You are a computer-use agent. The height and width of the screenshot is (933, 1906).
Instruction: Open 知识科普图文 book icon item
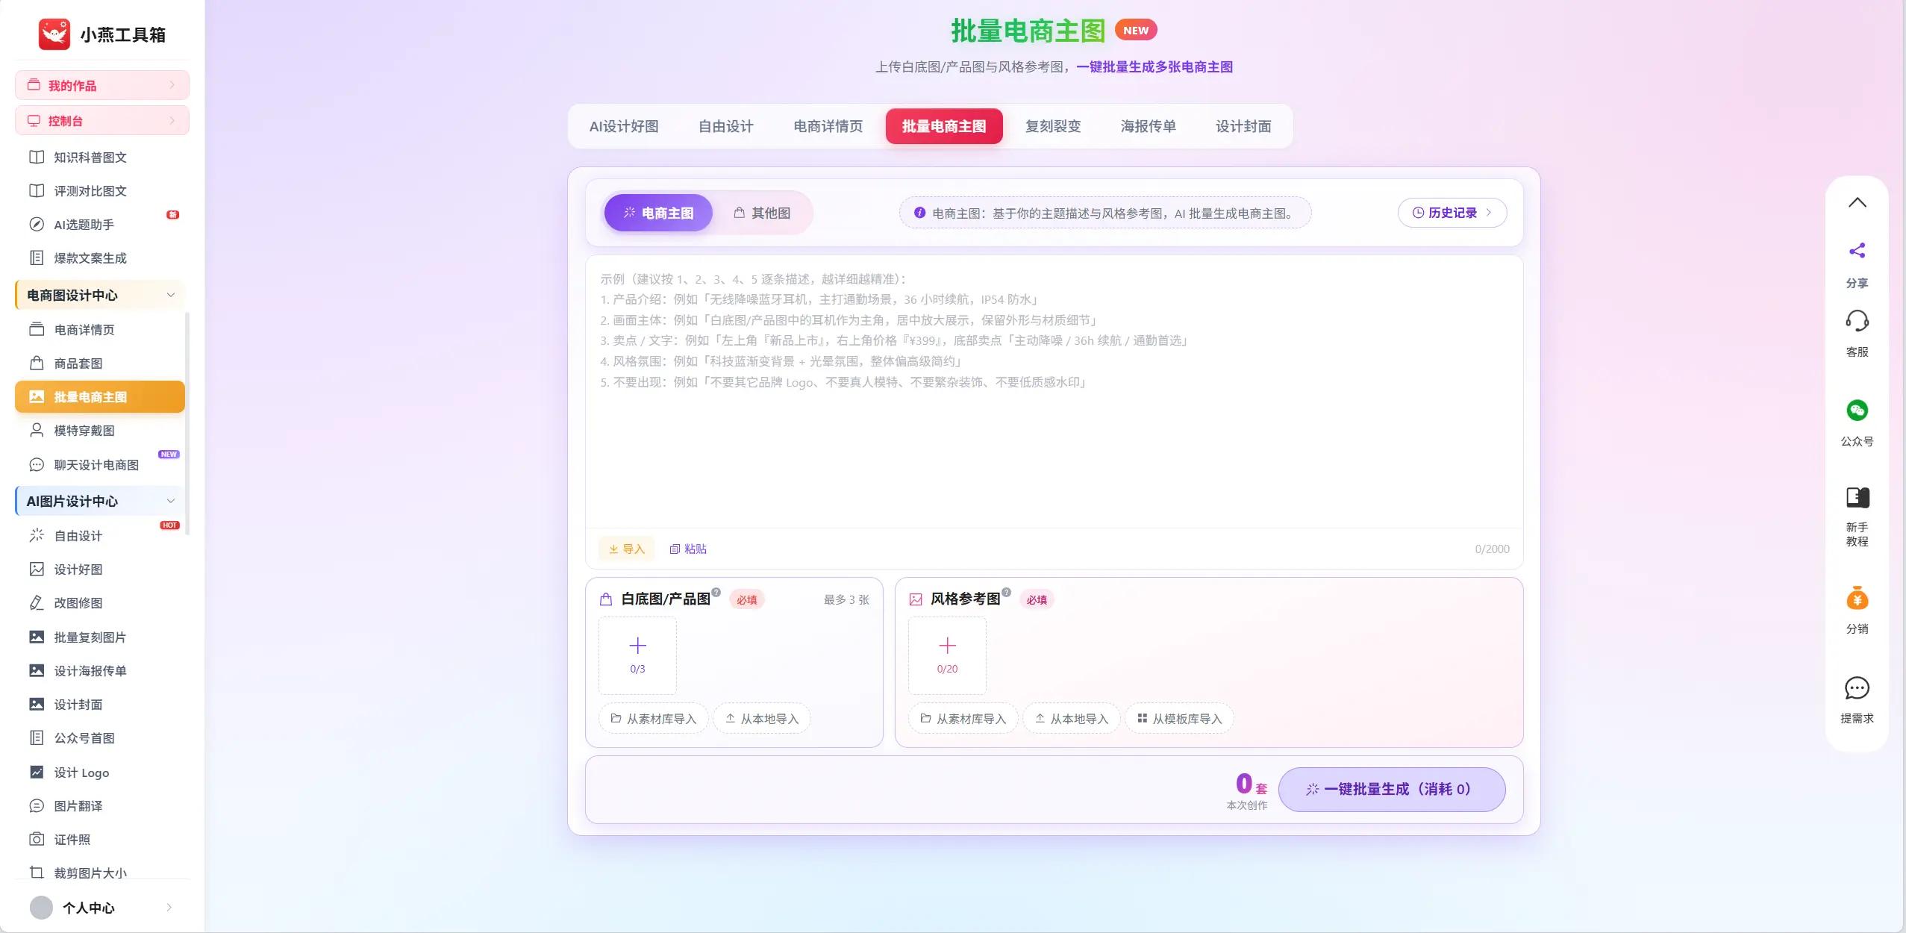coord(37,157)
